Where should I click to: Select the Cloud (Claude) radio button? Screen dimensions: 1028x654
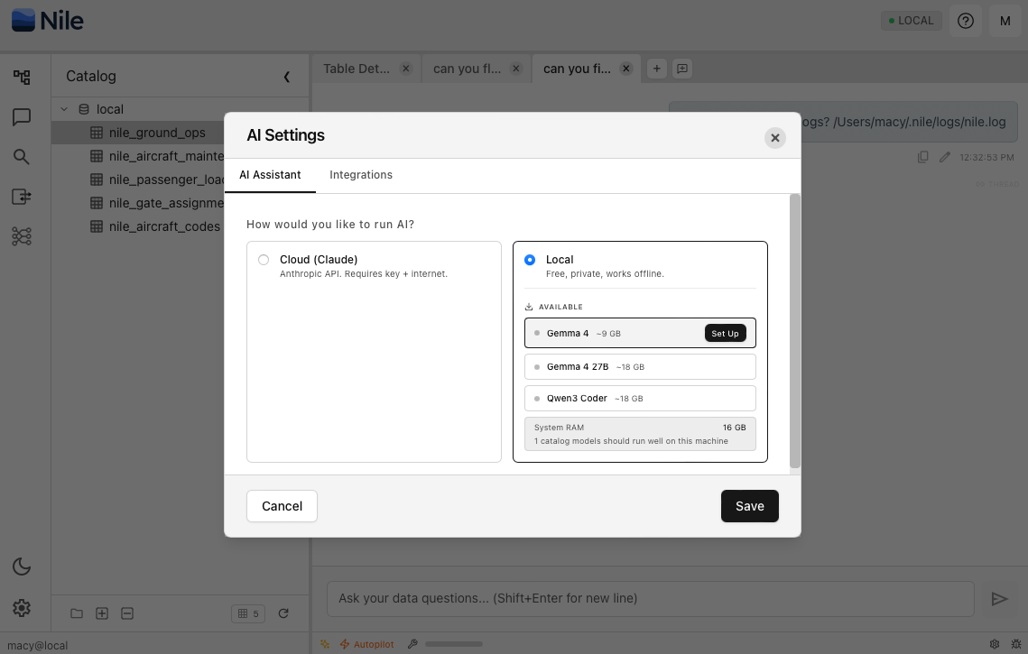point(264,259)
